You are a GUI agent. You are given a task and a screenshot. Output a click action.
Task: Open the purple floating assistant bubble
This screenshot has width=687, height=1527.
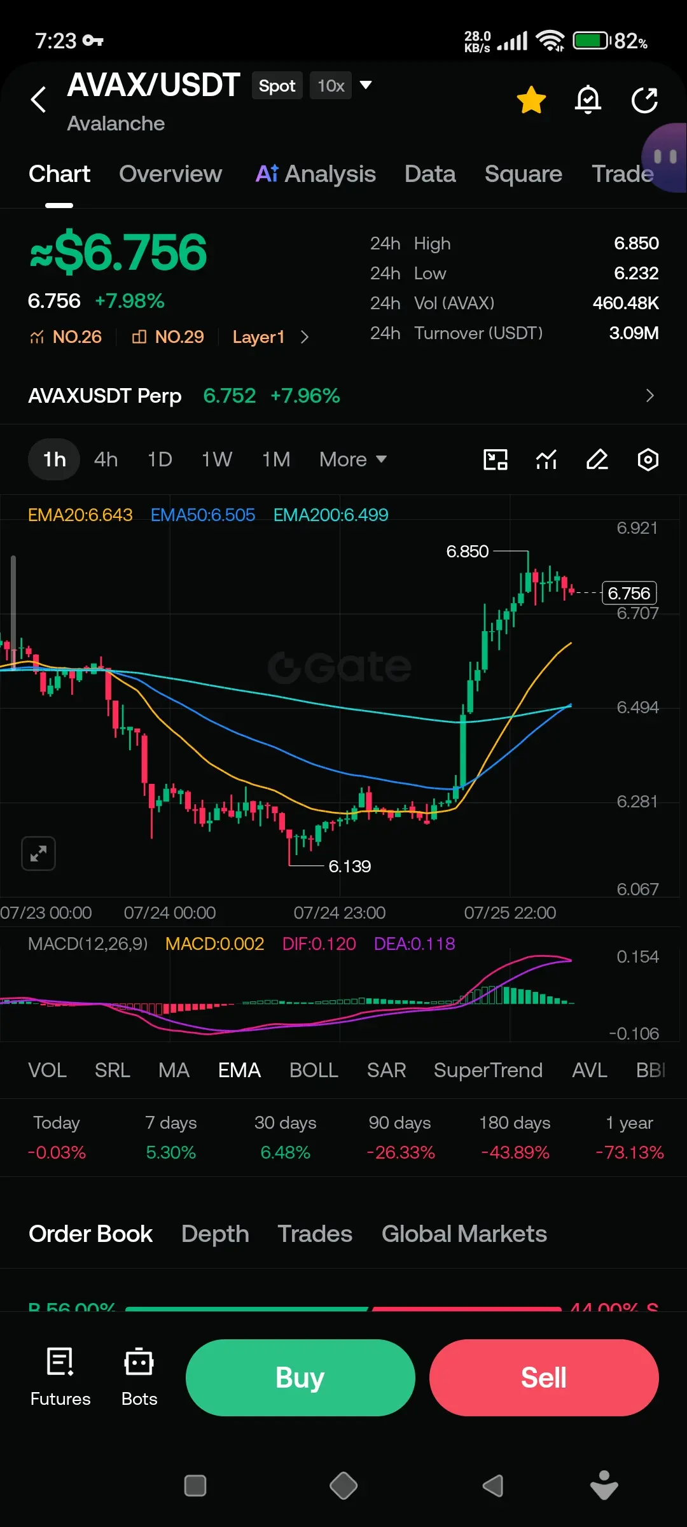665,157
